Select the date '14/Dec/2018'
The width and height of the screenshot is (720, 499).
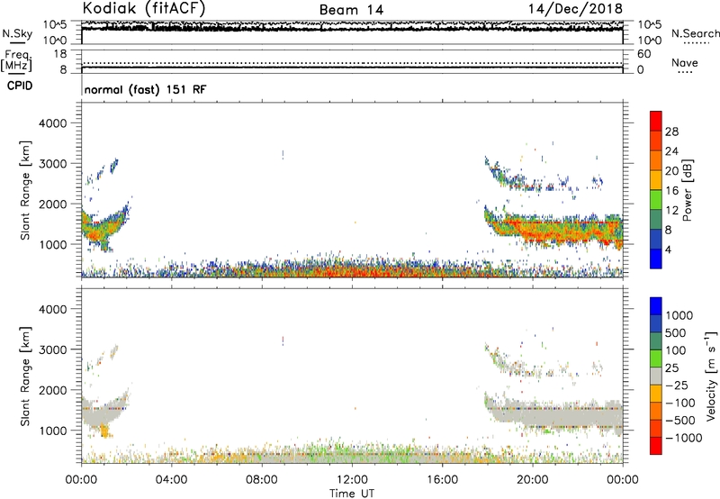click(x=576, y=9)
